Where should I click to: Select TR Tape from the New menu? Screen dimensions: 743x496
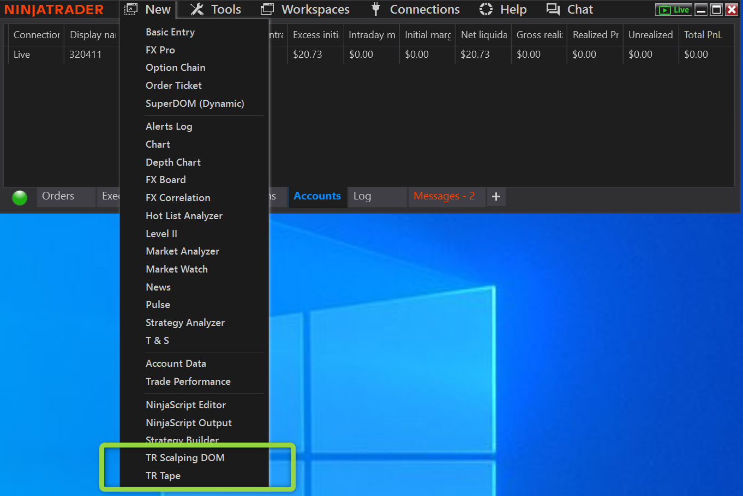coord(163,476)
